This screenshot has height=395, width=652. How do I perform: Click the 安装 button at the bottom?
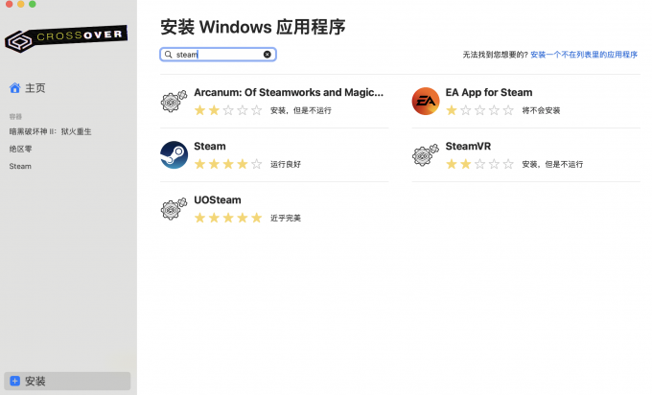[x=67, y=381]
